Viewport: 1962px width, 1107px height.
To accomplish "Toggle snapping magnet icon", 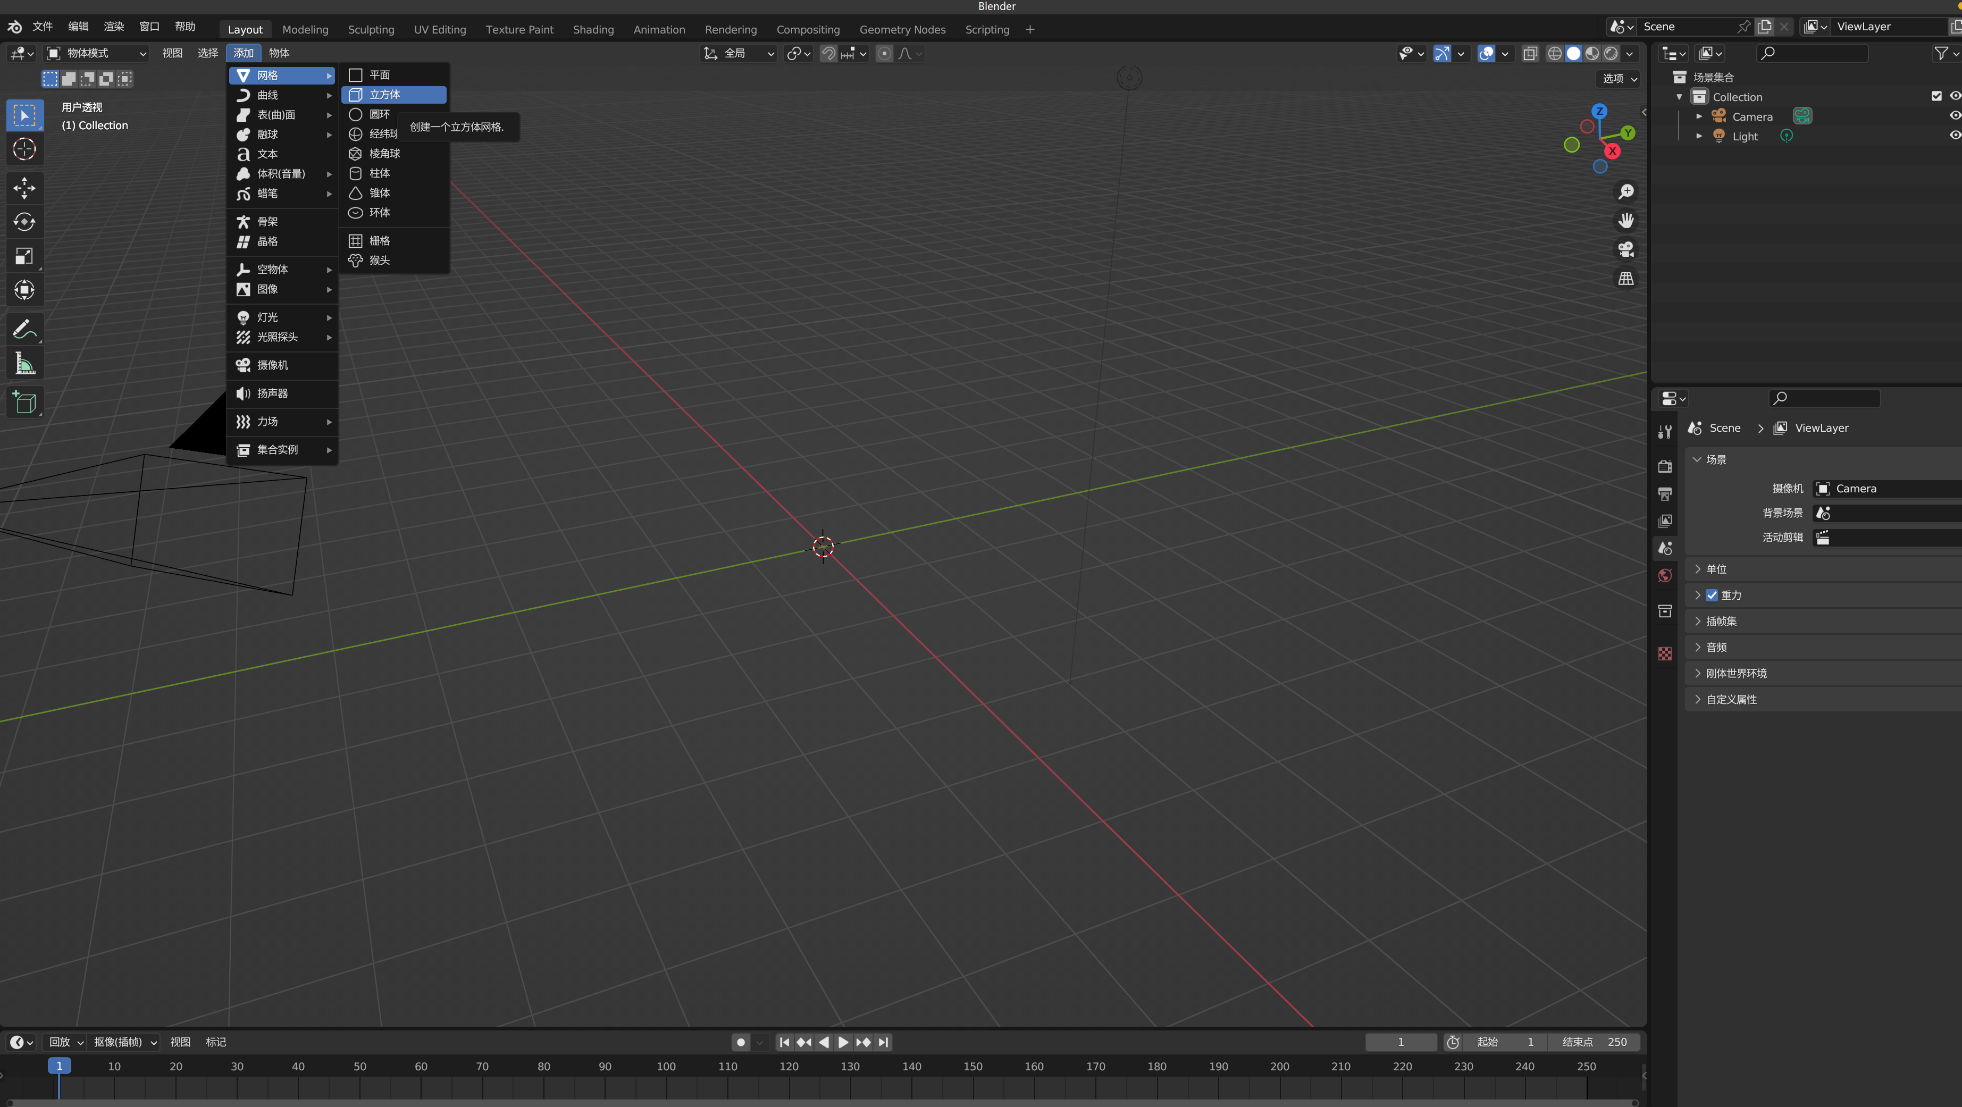I will pos(828,53).
